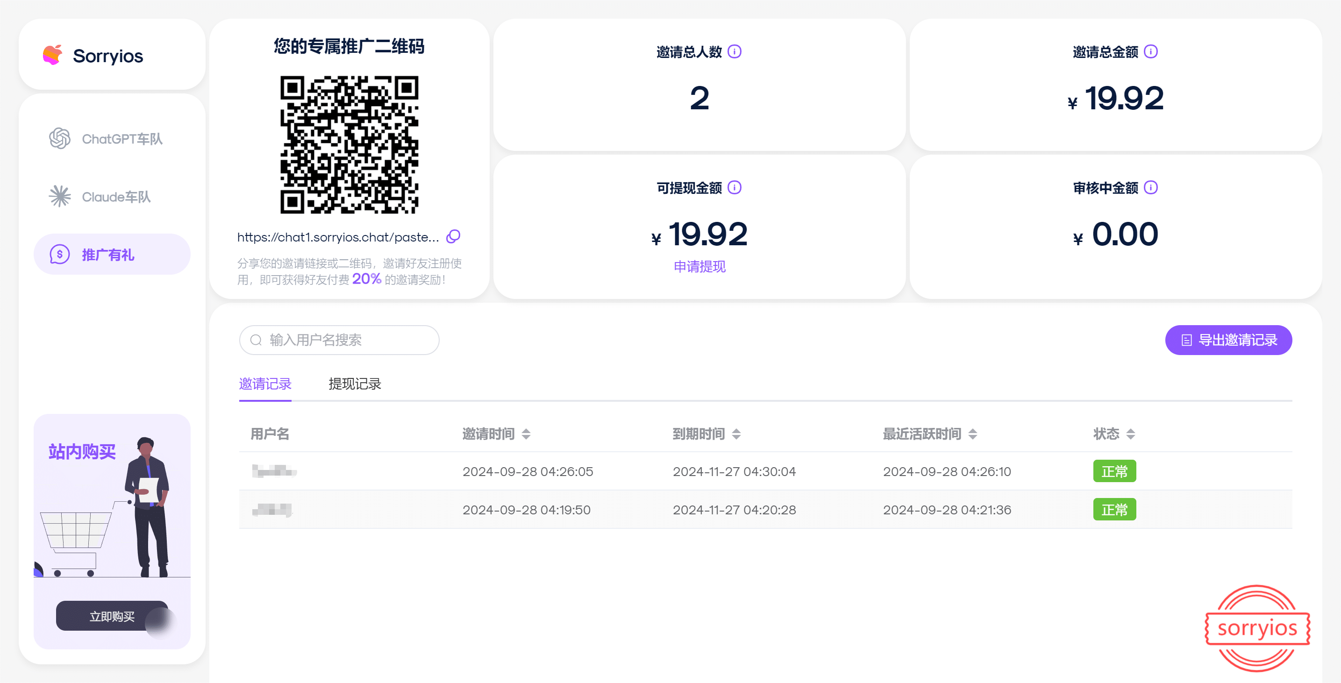Screen dimensions: 1341x683
Task: Open 推广有礼 sidebar menu item
Action: [x=112, y=255]
